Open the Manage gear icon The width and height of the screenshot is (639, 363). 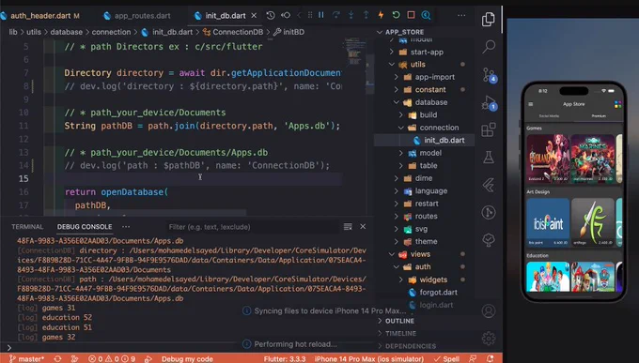click(x=489, y=338)
